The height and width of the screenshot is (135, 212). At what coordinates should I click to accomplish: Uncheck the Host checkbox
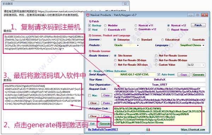point(89,29)
